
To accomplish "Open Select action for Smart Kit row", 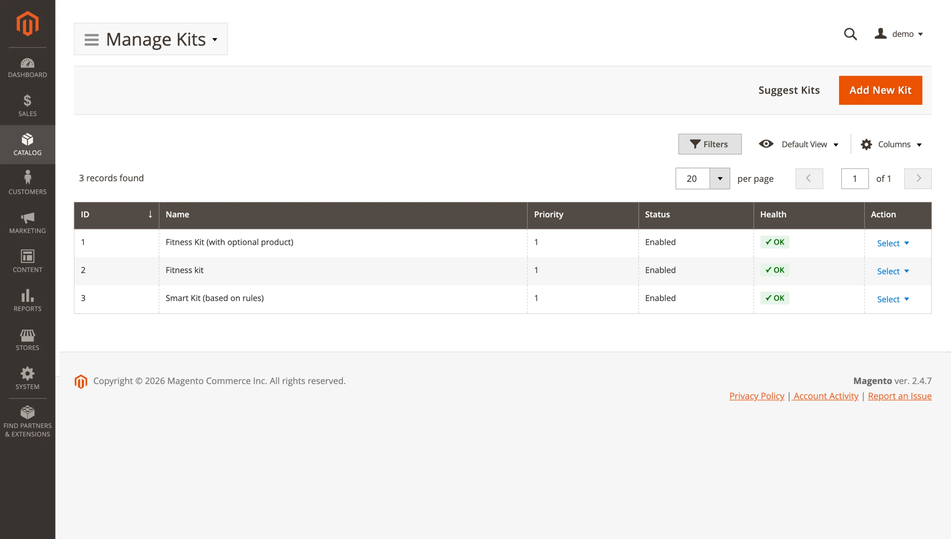I will (x=893, y=299).
